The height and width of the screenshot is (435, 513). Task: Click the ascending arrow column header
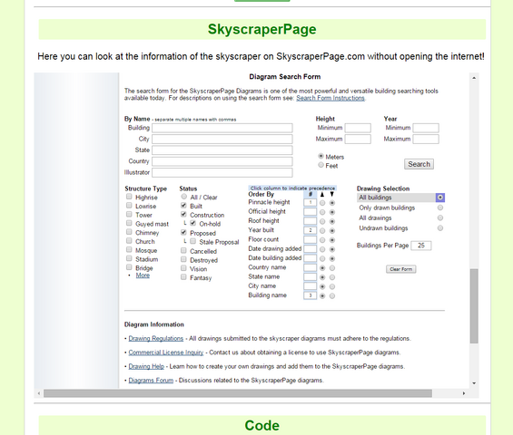coord(322,194)
